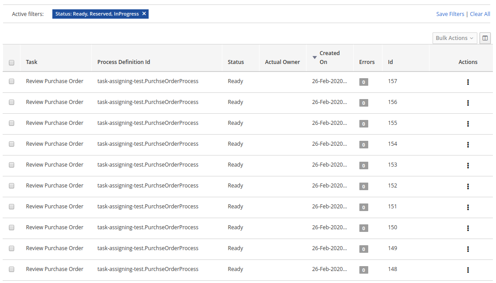Open actions kebab menu for task 148
Image resolution: width=496 pixels, height=283 pixels.
click(468, 270)
